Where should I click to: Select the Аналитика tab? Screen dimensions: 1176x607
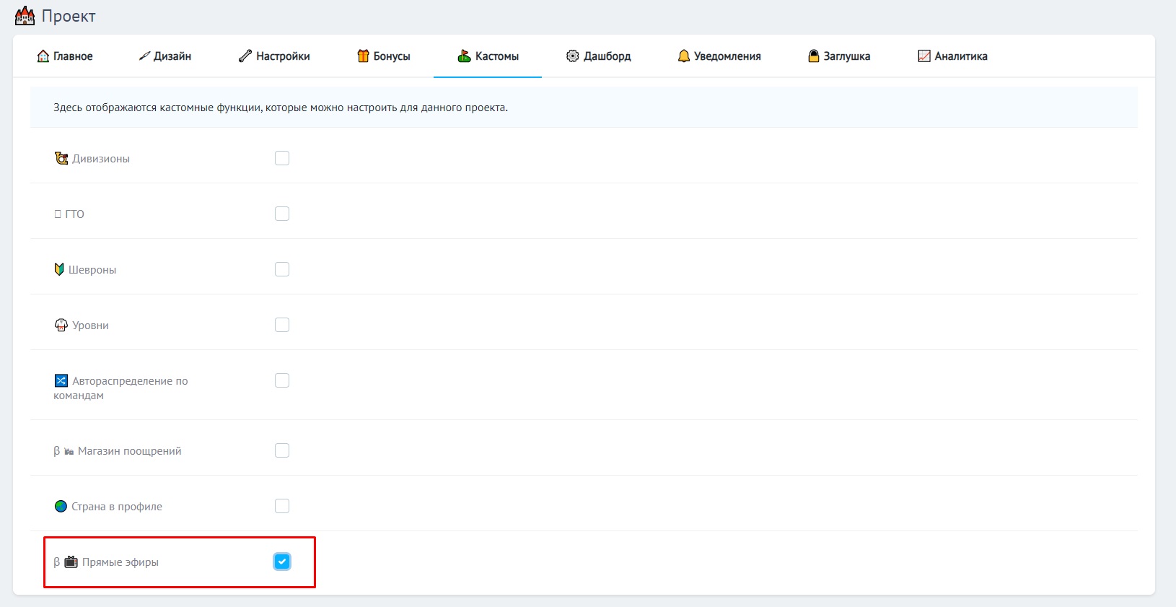point(952,56)
